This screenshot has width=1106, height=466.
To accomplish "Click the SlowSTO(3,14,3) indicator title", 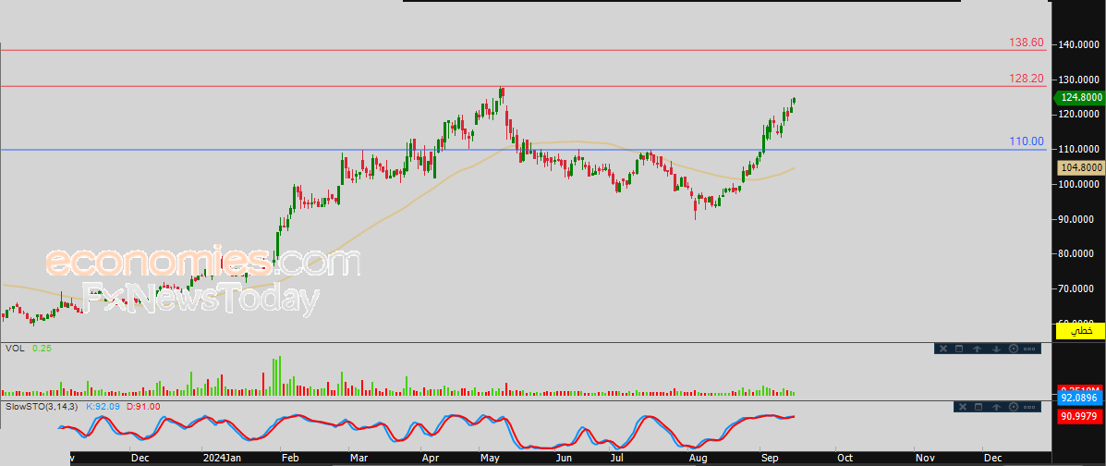I will [43, 406].
